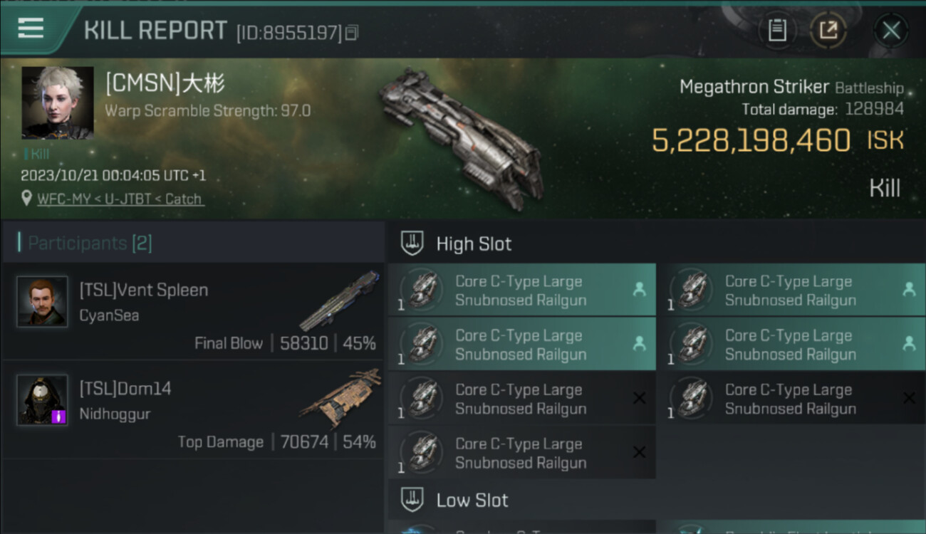Open Dom14's character portrait
Screen dimensions: 926x534
click(x=43, y=400)
